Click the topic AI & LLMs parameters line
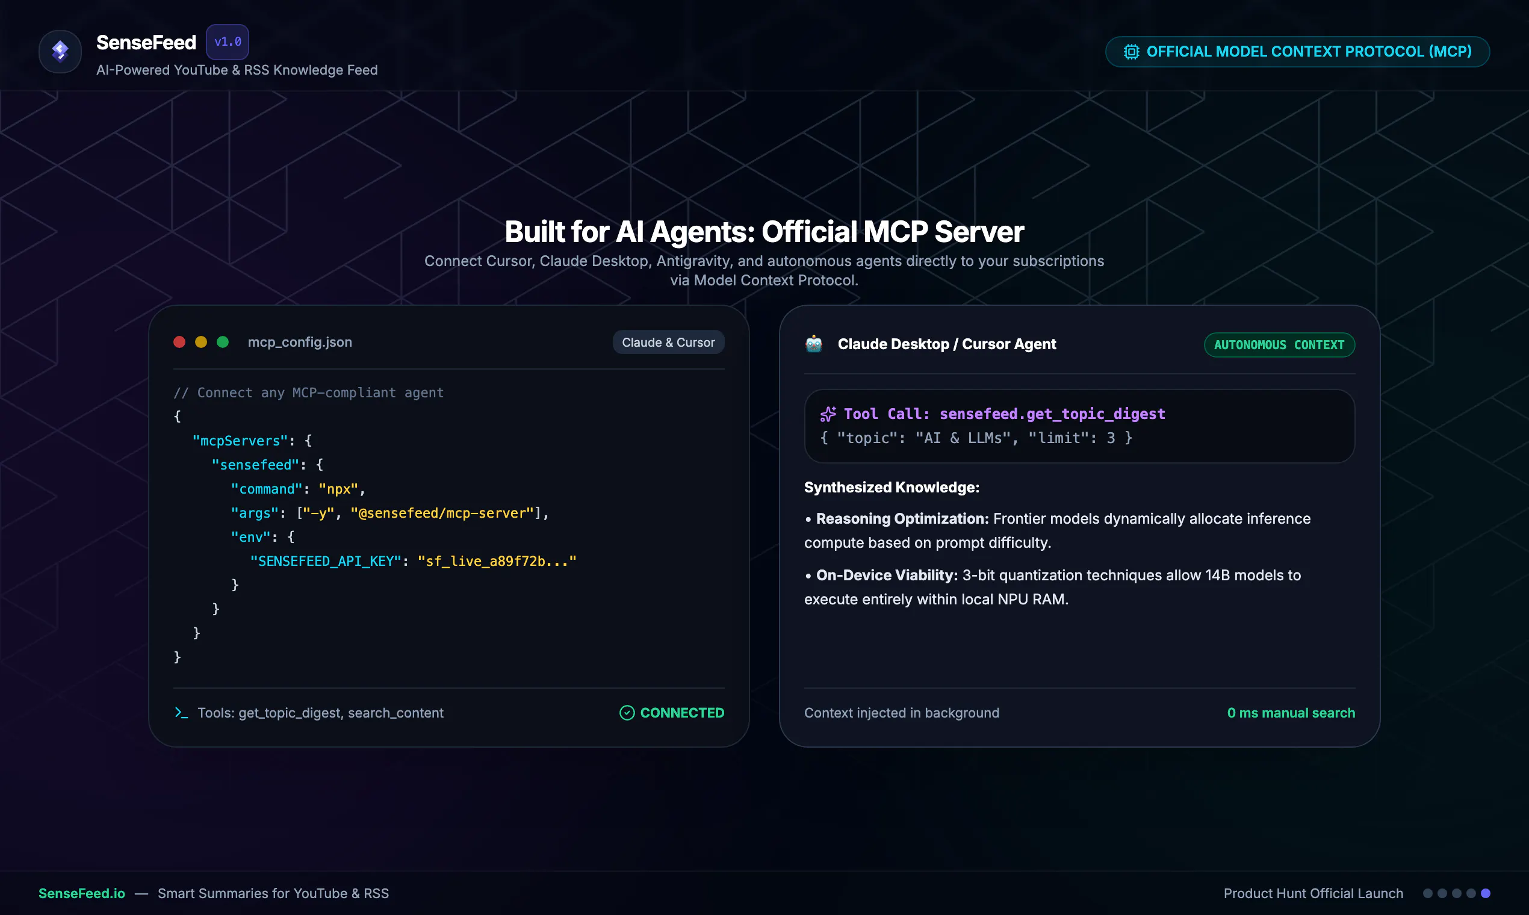This screenshot has height=915, width=1529. pos(976,438)
